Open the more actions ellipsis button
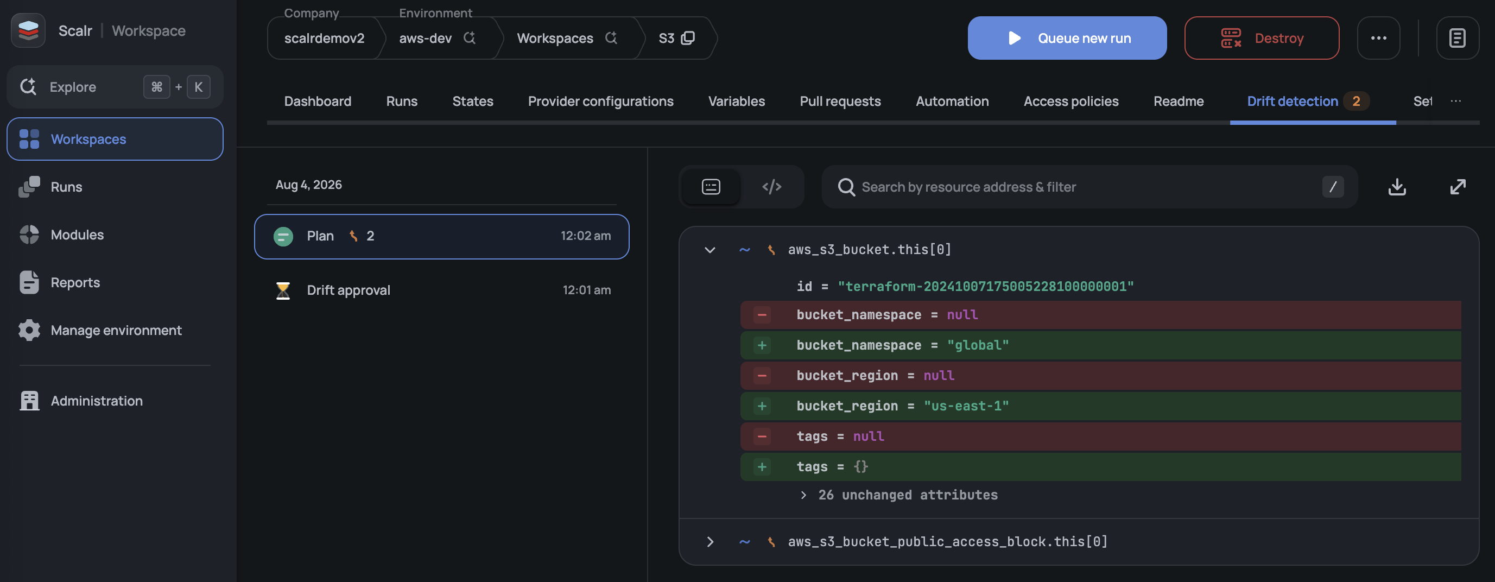1495x582 pixels. tap(1378, 39)
